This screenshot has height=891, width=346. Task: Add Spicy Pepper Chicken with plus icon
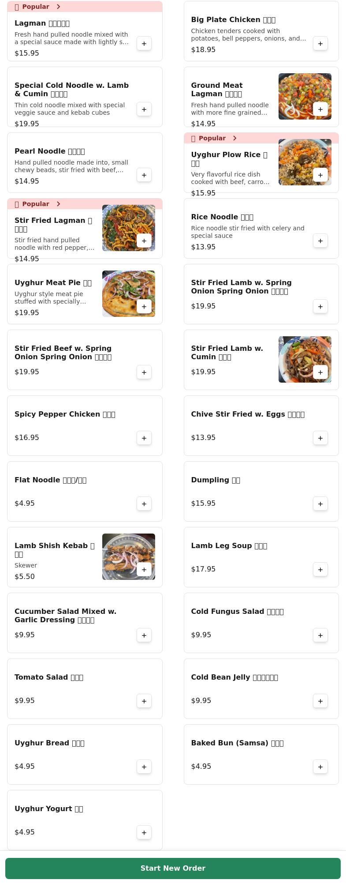click(144, 438)
